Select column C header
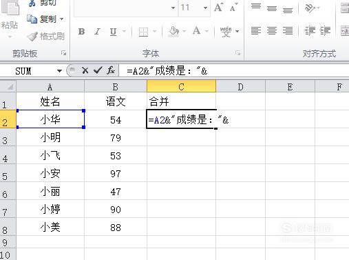349x260 pixels. pos(181,87)
